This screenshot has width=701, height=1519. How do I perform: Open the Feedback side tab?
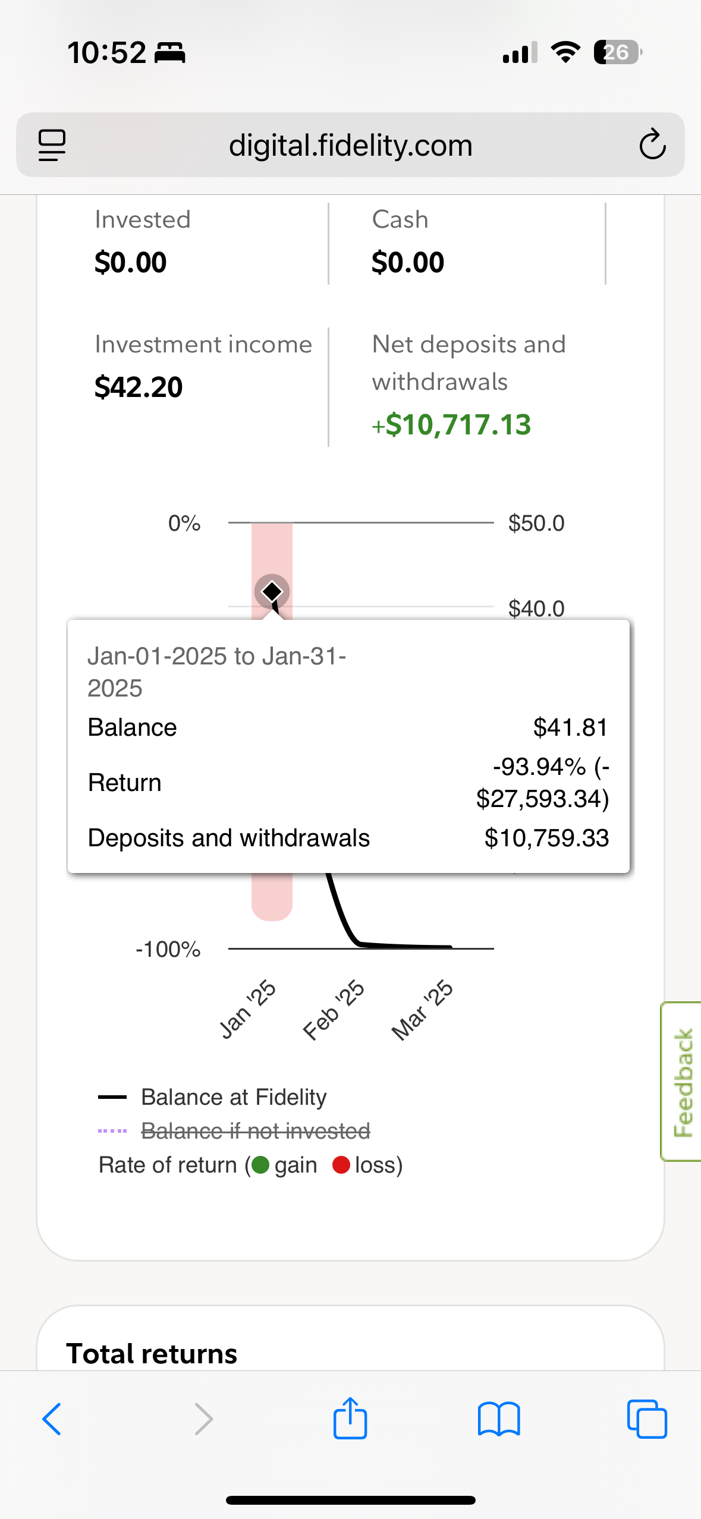click(681, 1082)
